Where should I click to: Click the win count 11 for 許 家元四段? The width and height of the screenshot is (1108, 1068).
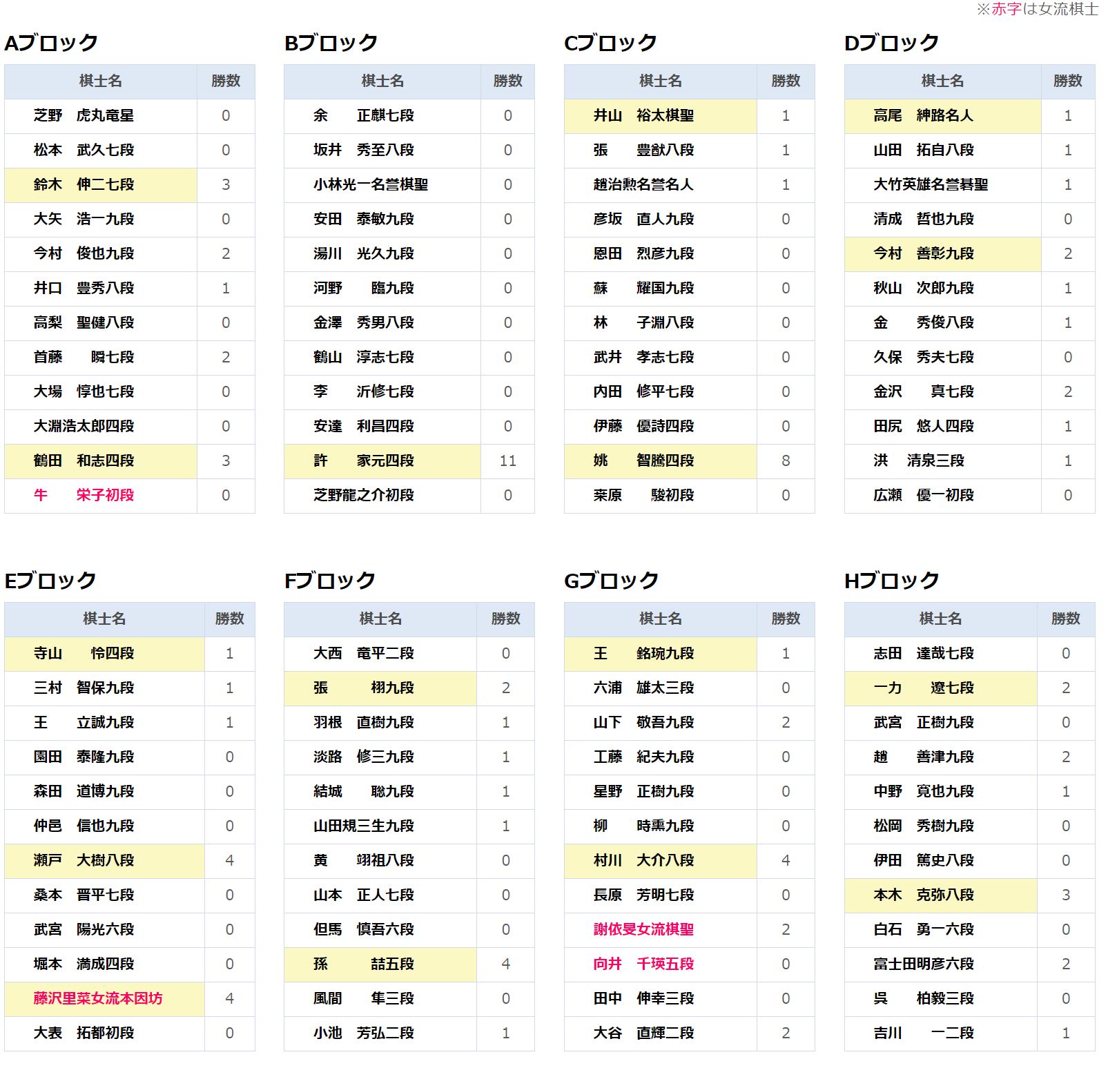coord(507,461)
